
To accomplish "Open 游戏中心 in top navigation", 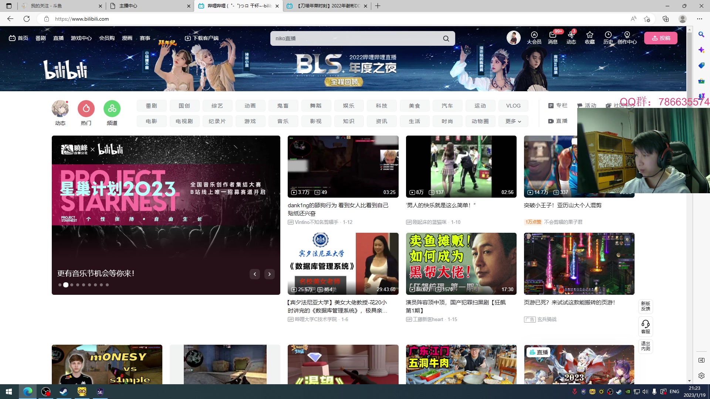I will click(x=81, y=38).
